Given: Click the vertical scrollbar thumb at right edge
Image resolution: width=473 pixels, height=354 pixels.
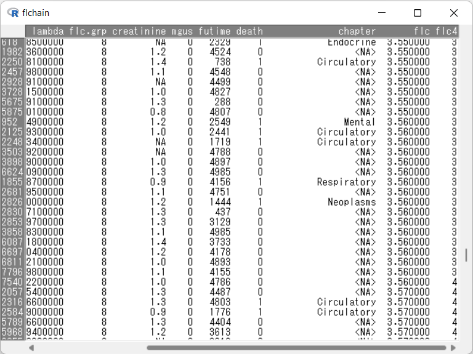Looking at the screenshot, I should click(x=466, y=255).
